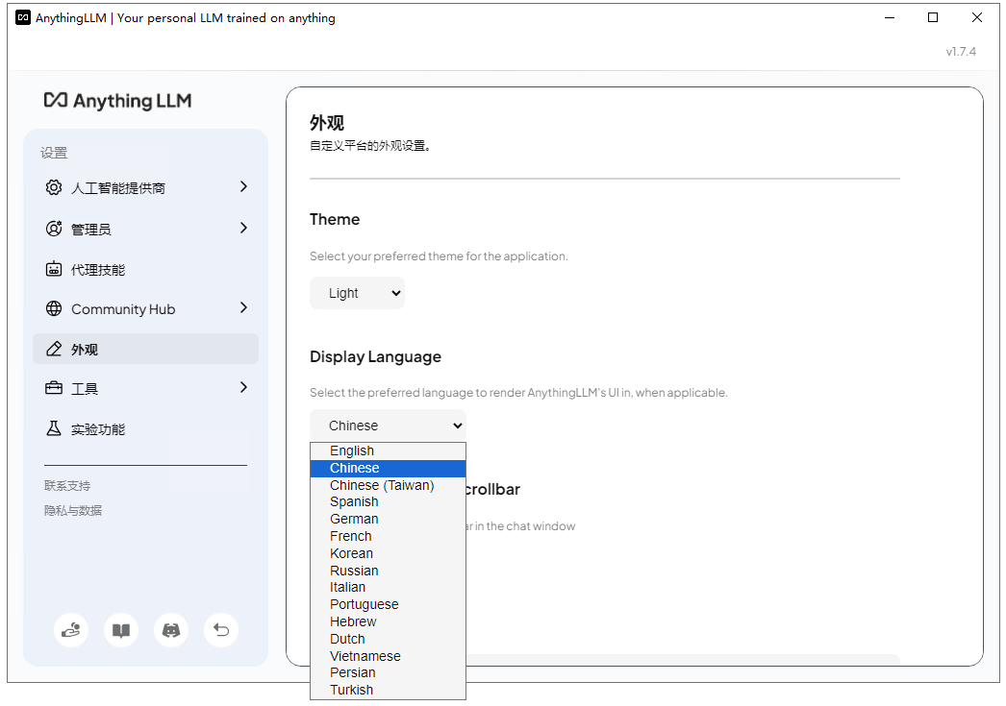Select German from language list

click(389, 520)
